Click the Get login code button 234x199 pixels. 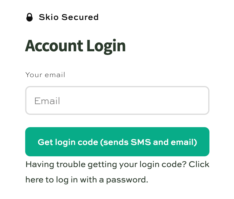[117, 142]
